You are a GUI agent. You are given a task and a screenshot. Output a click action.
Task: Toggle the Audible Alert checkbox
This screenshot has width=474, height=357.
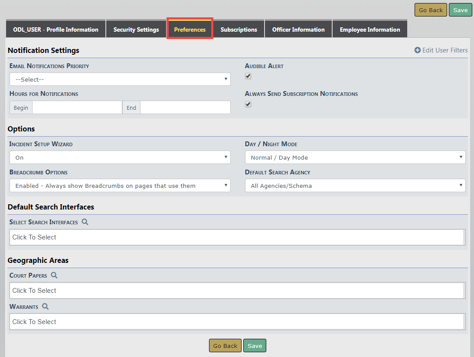point(248,76)
